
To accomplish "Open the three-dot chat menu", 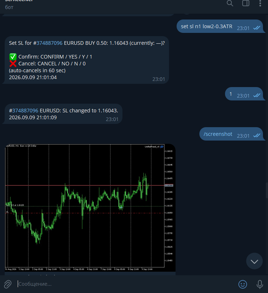I will (x=260, y=3).
